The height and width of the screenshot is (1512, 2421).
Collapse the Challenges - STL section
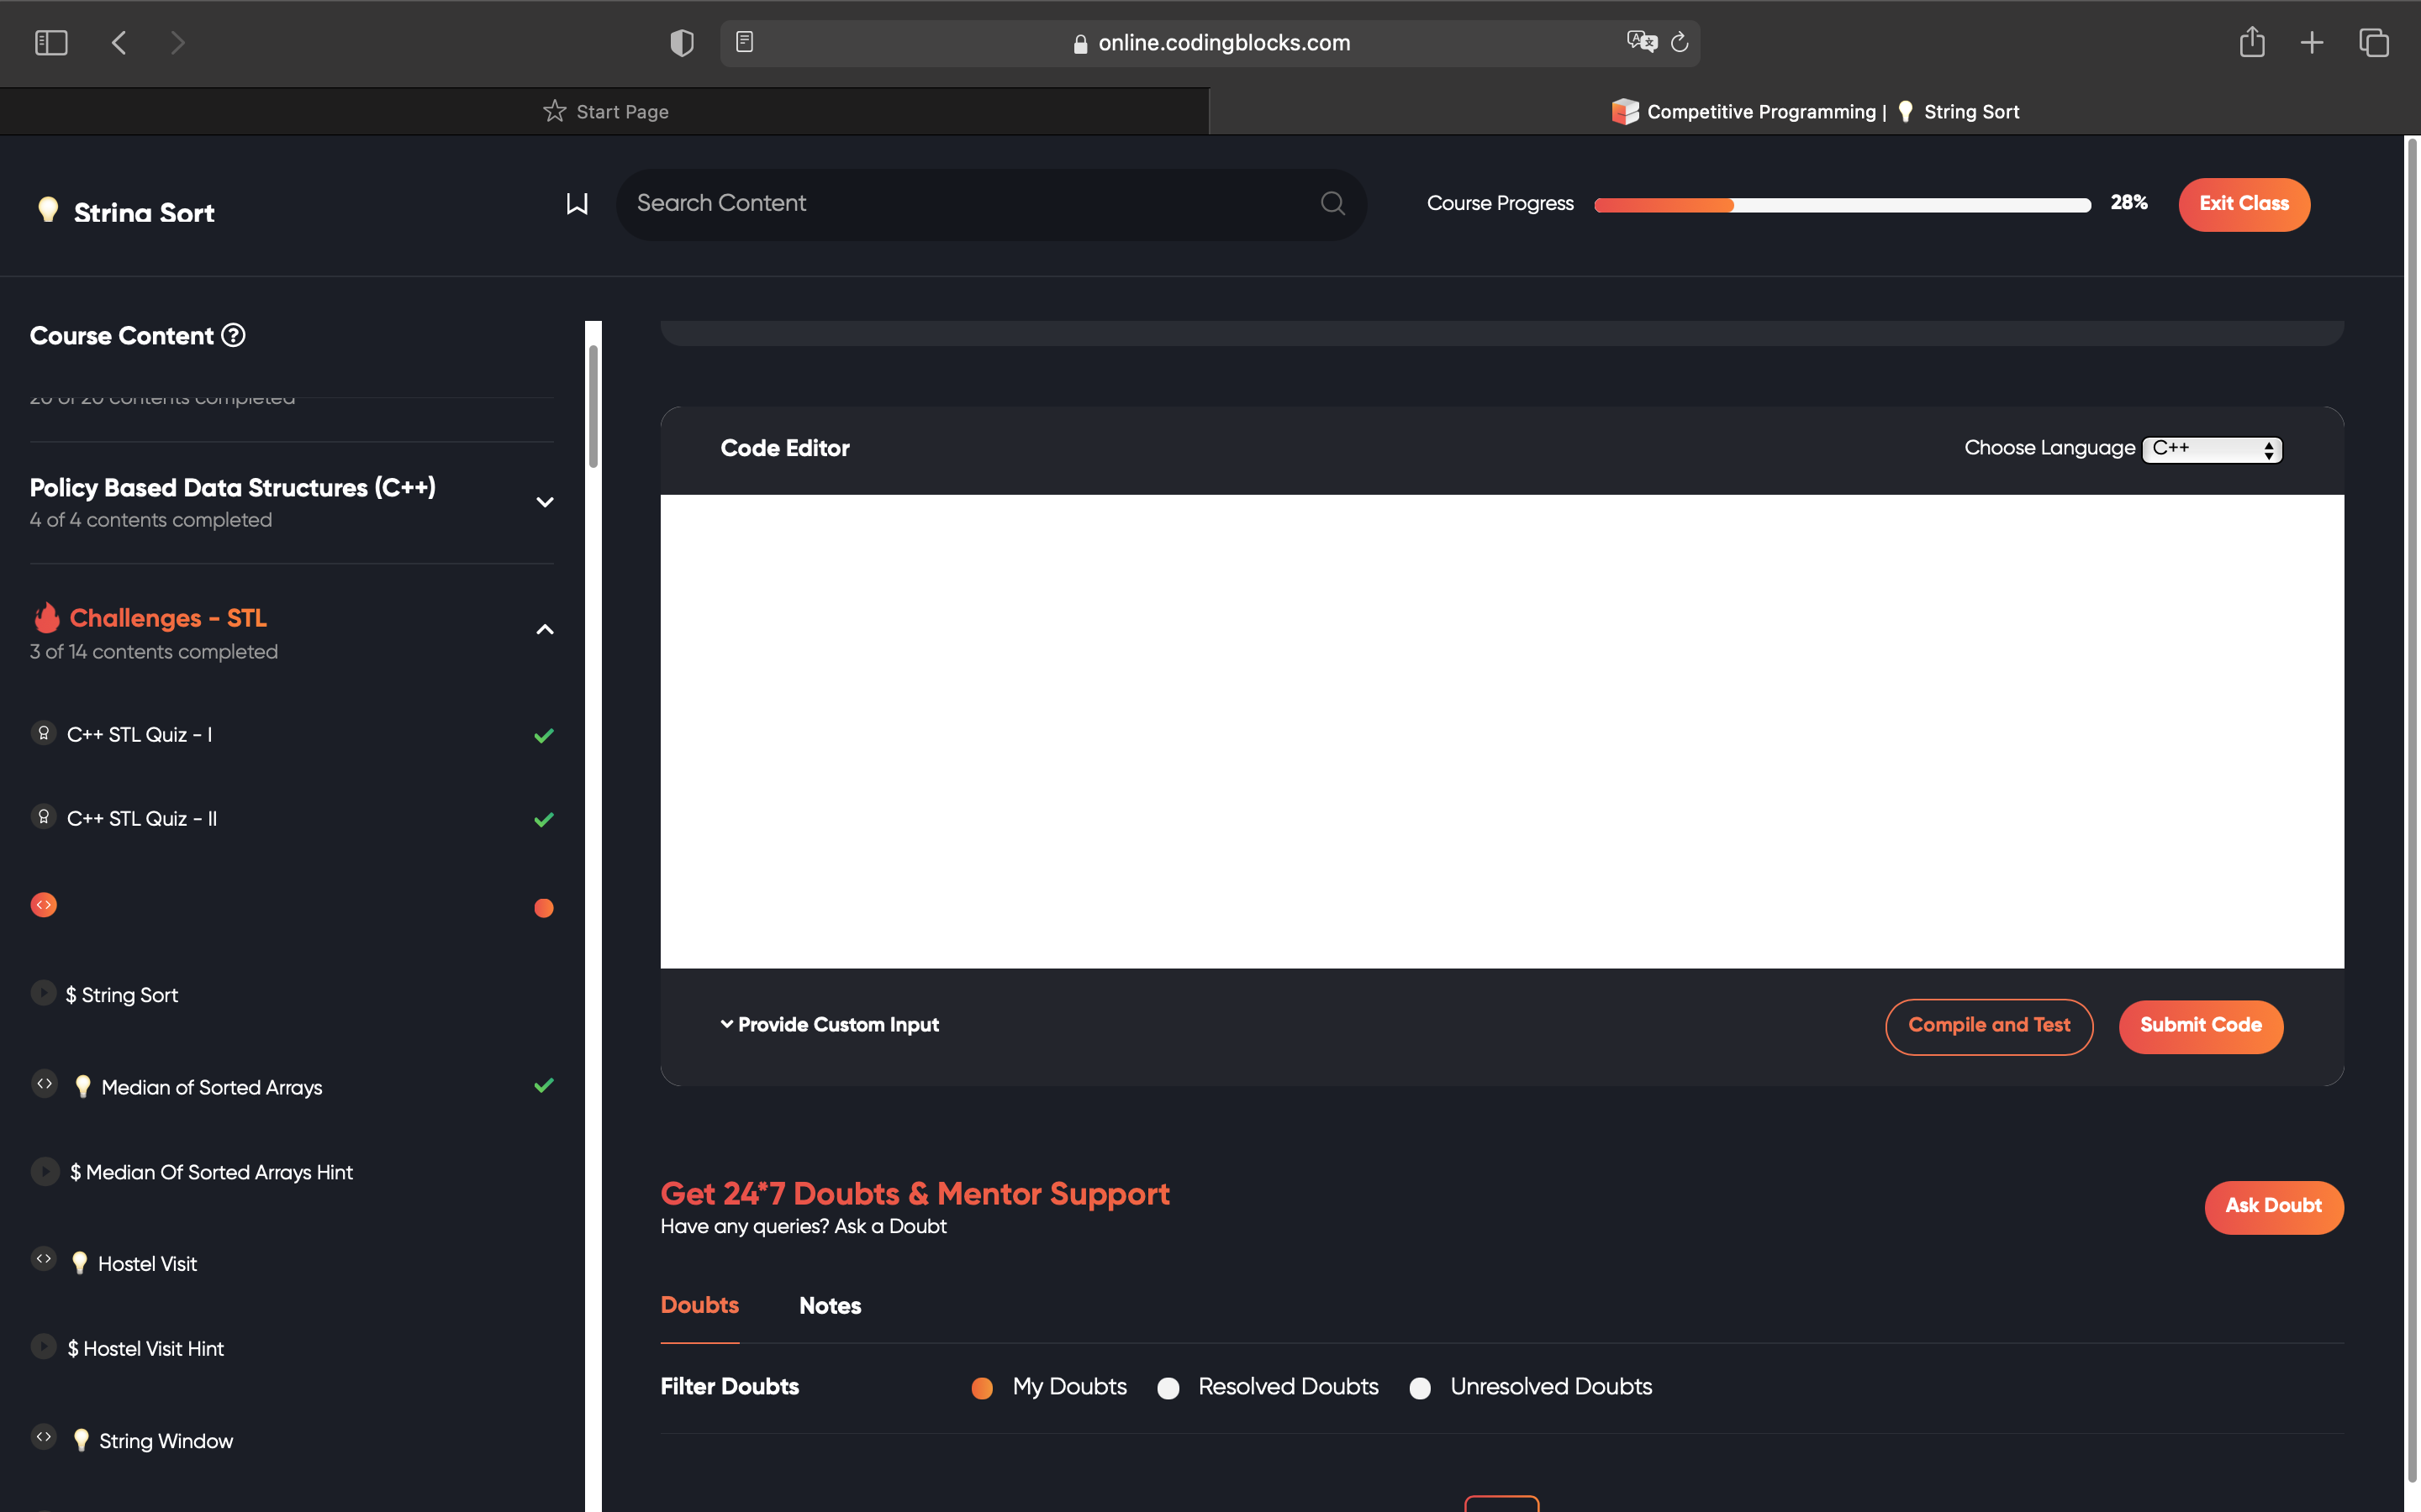(x=544, y=630)
